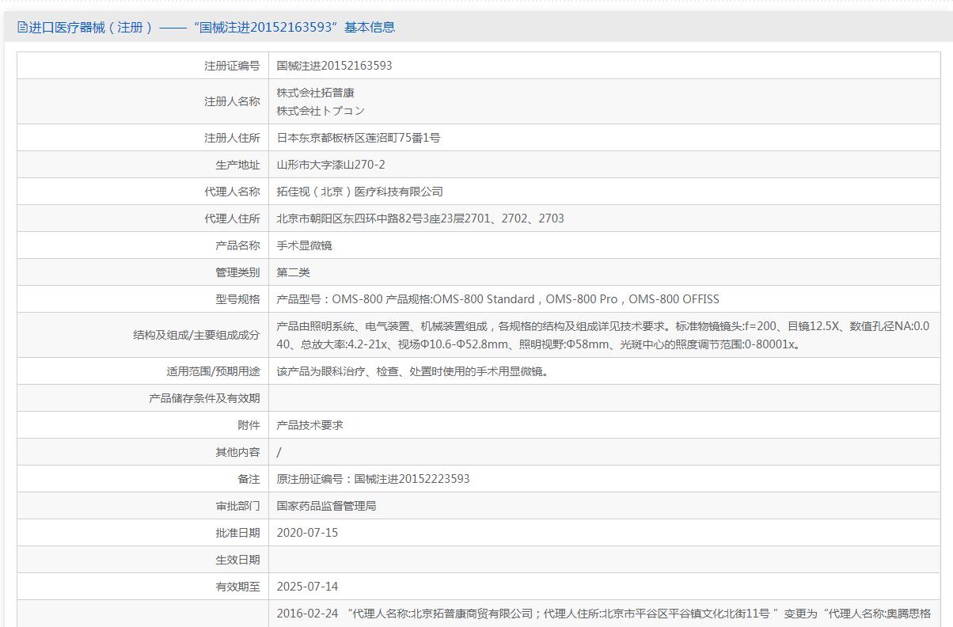Select change record dated 2016-02-24
The image size is (953, 627).
tap(603, 614)
